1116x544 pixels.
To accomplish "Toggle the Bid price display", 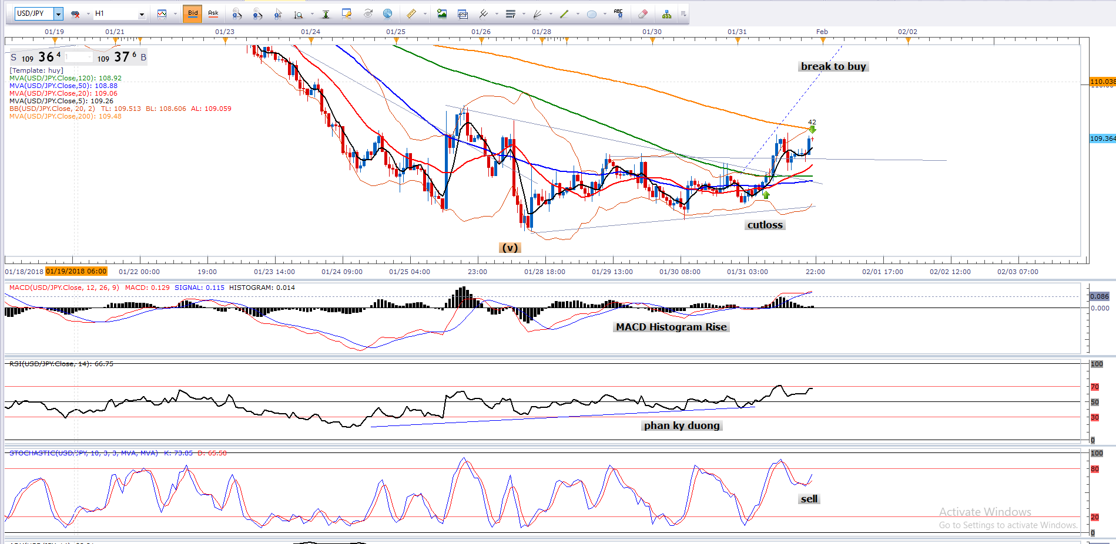I will pos(193,13).
